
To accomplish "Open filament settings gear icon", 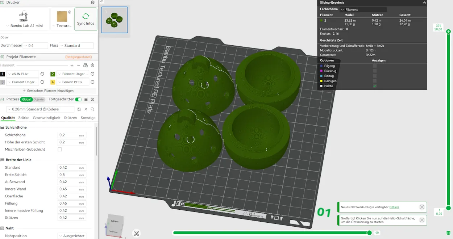I will click(92, 65).
